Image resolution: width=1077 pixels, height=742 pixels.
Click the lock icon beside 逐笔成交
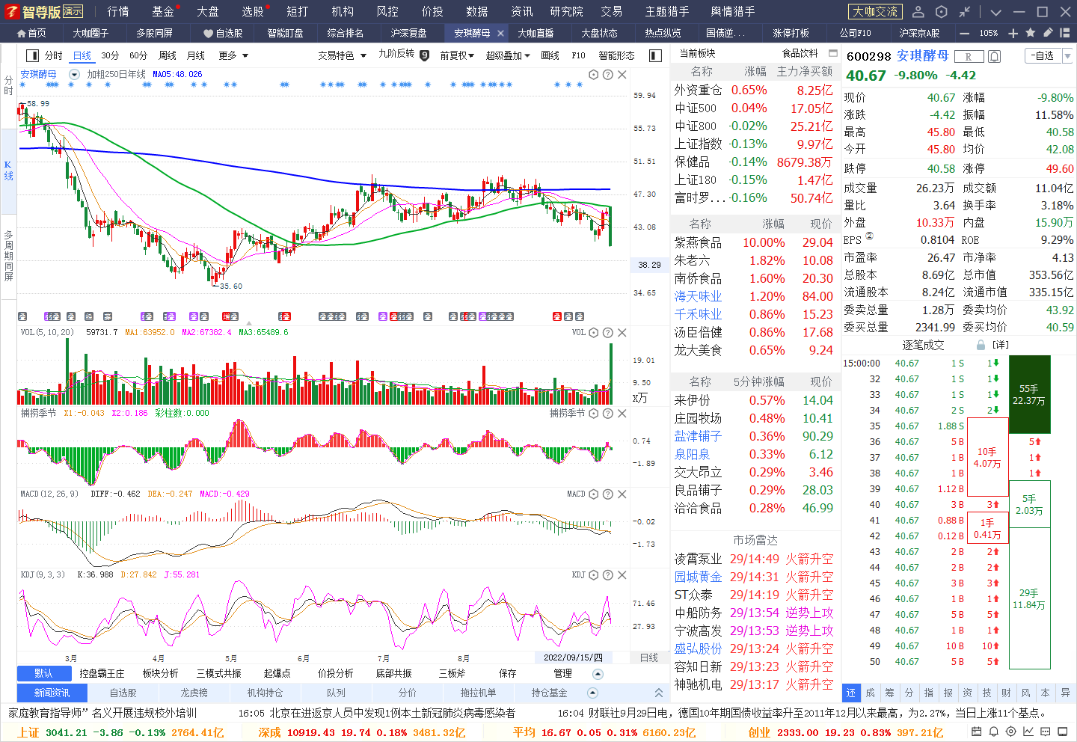click(981, 345)
